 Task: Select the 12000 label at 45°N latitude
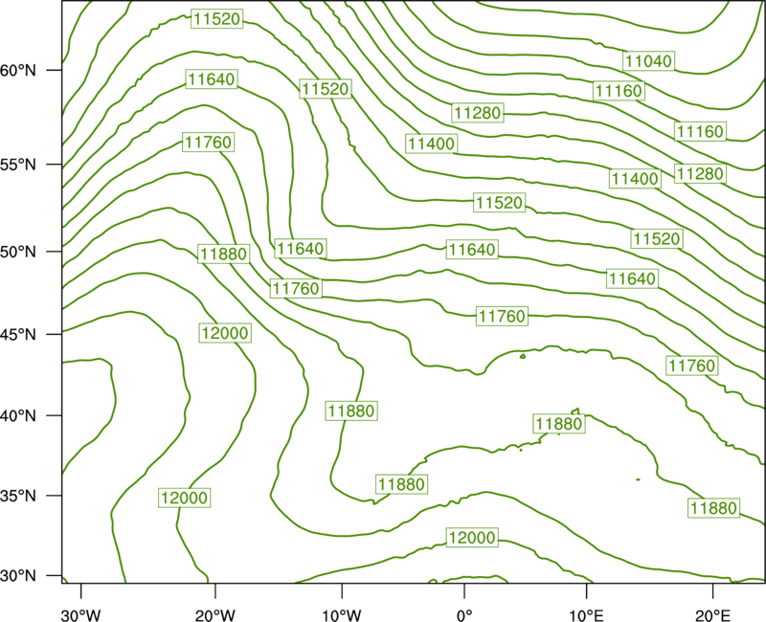225,333
